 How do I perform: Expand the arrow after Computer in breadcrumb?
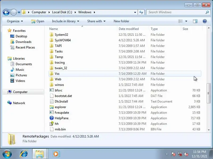(x=49, y=12)
